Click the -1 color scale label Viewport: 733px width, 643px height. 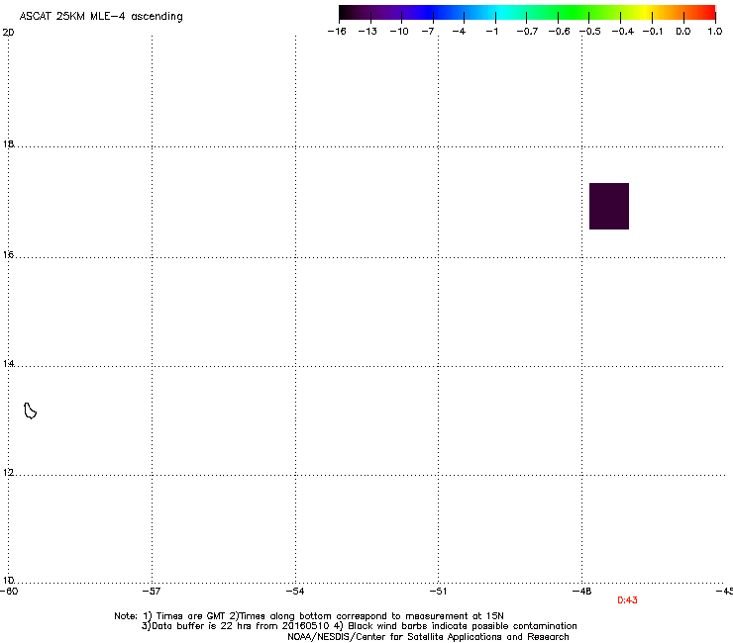click(491, 32)
